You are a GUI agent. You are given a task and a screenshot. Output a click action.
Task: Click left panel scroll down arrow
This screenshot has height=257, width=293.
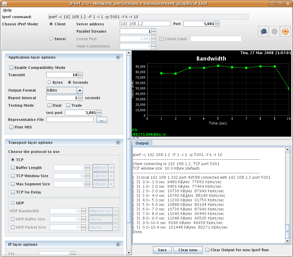[x=129, y=253]
